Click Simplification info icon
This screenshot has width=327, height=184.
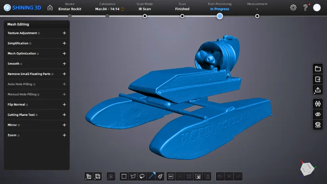click(30, 43)
